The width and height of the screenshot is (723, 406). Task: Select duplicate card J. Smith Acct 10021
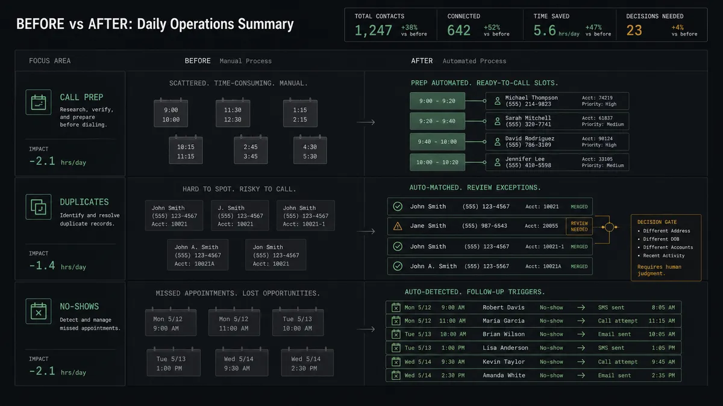pos(240,216)
